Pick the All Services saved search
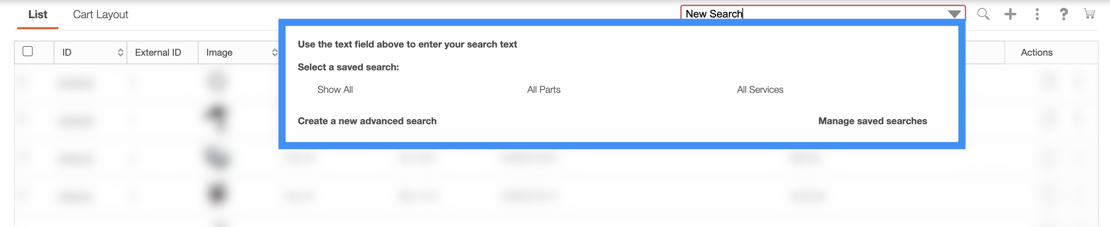Screen dimensions: 1110x227 click(x=760, y=90)
